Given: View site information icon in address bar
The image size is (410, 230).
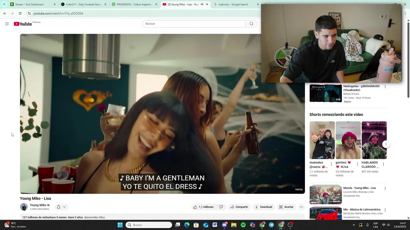Looking at the screenshot, I should pos(29,13).
